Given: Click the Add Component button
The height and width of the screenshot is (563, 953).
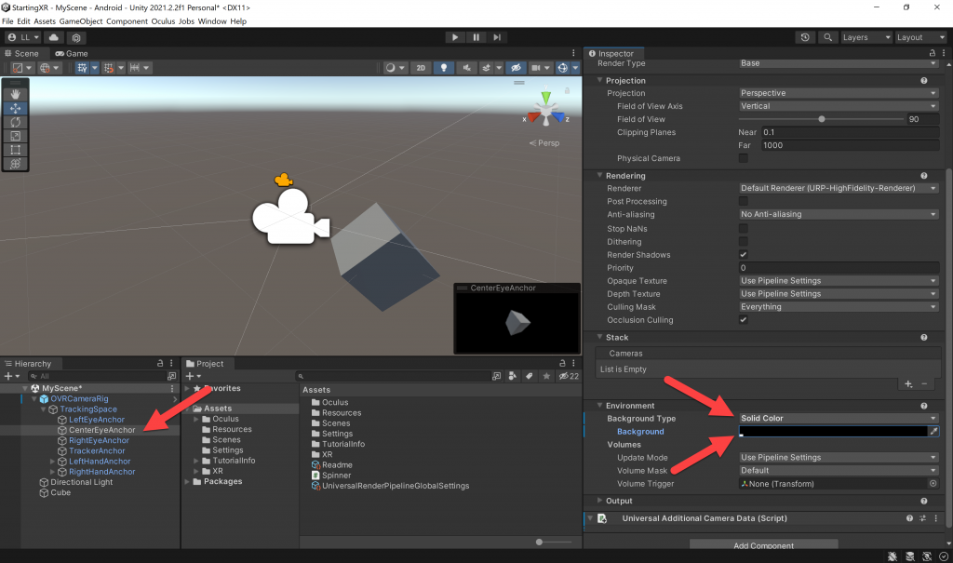Looking at the screenshot, I should point(763,545).
